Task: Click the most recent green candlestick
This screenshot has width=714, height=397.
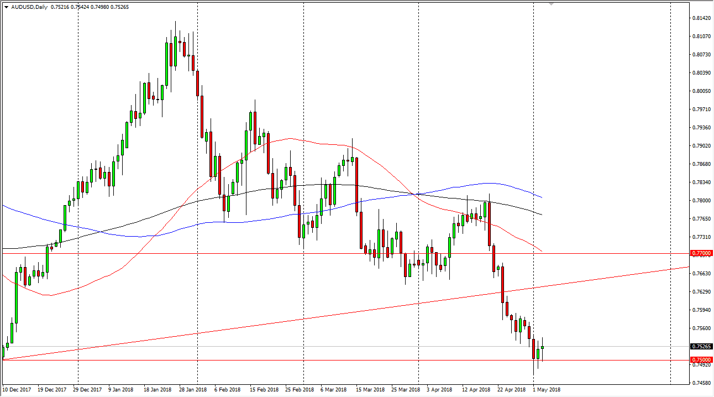Action: coord(542,347)
